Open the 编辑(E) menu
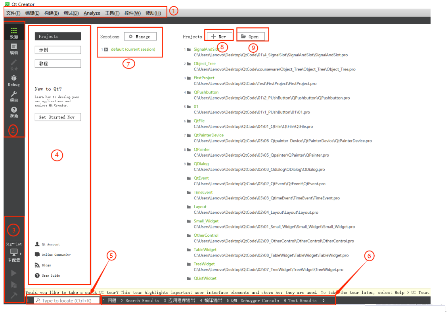The width and height of the screenshot is (448, 316). coord(32,13)
